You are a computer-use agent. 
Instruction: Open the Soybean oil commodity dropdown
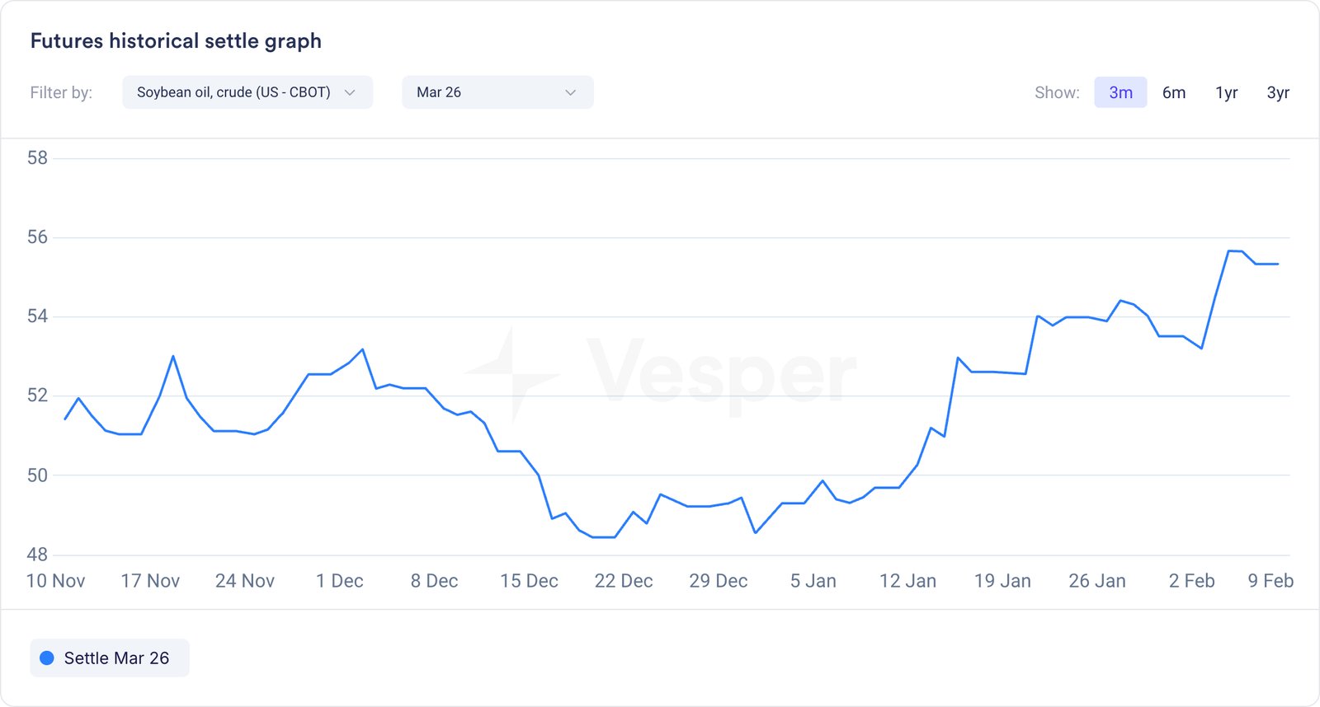233,92
